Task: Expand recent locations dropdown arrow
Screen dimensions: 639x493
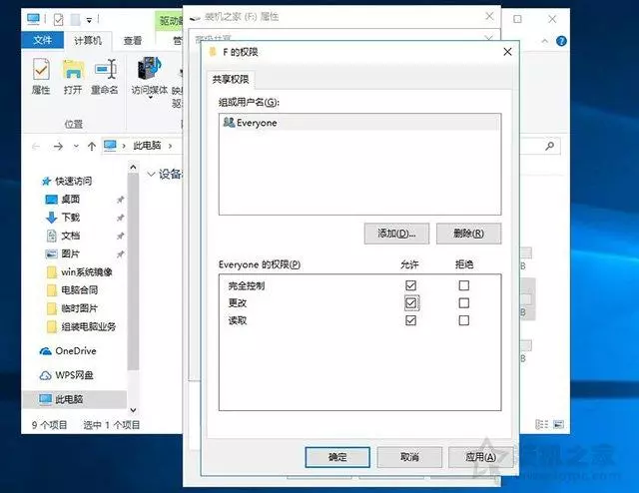Action: (x=76, y=146)
